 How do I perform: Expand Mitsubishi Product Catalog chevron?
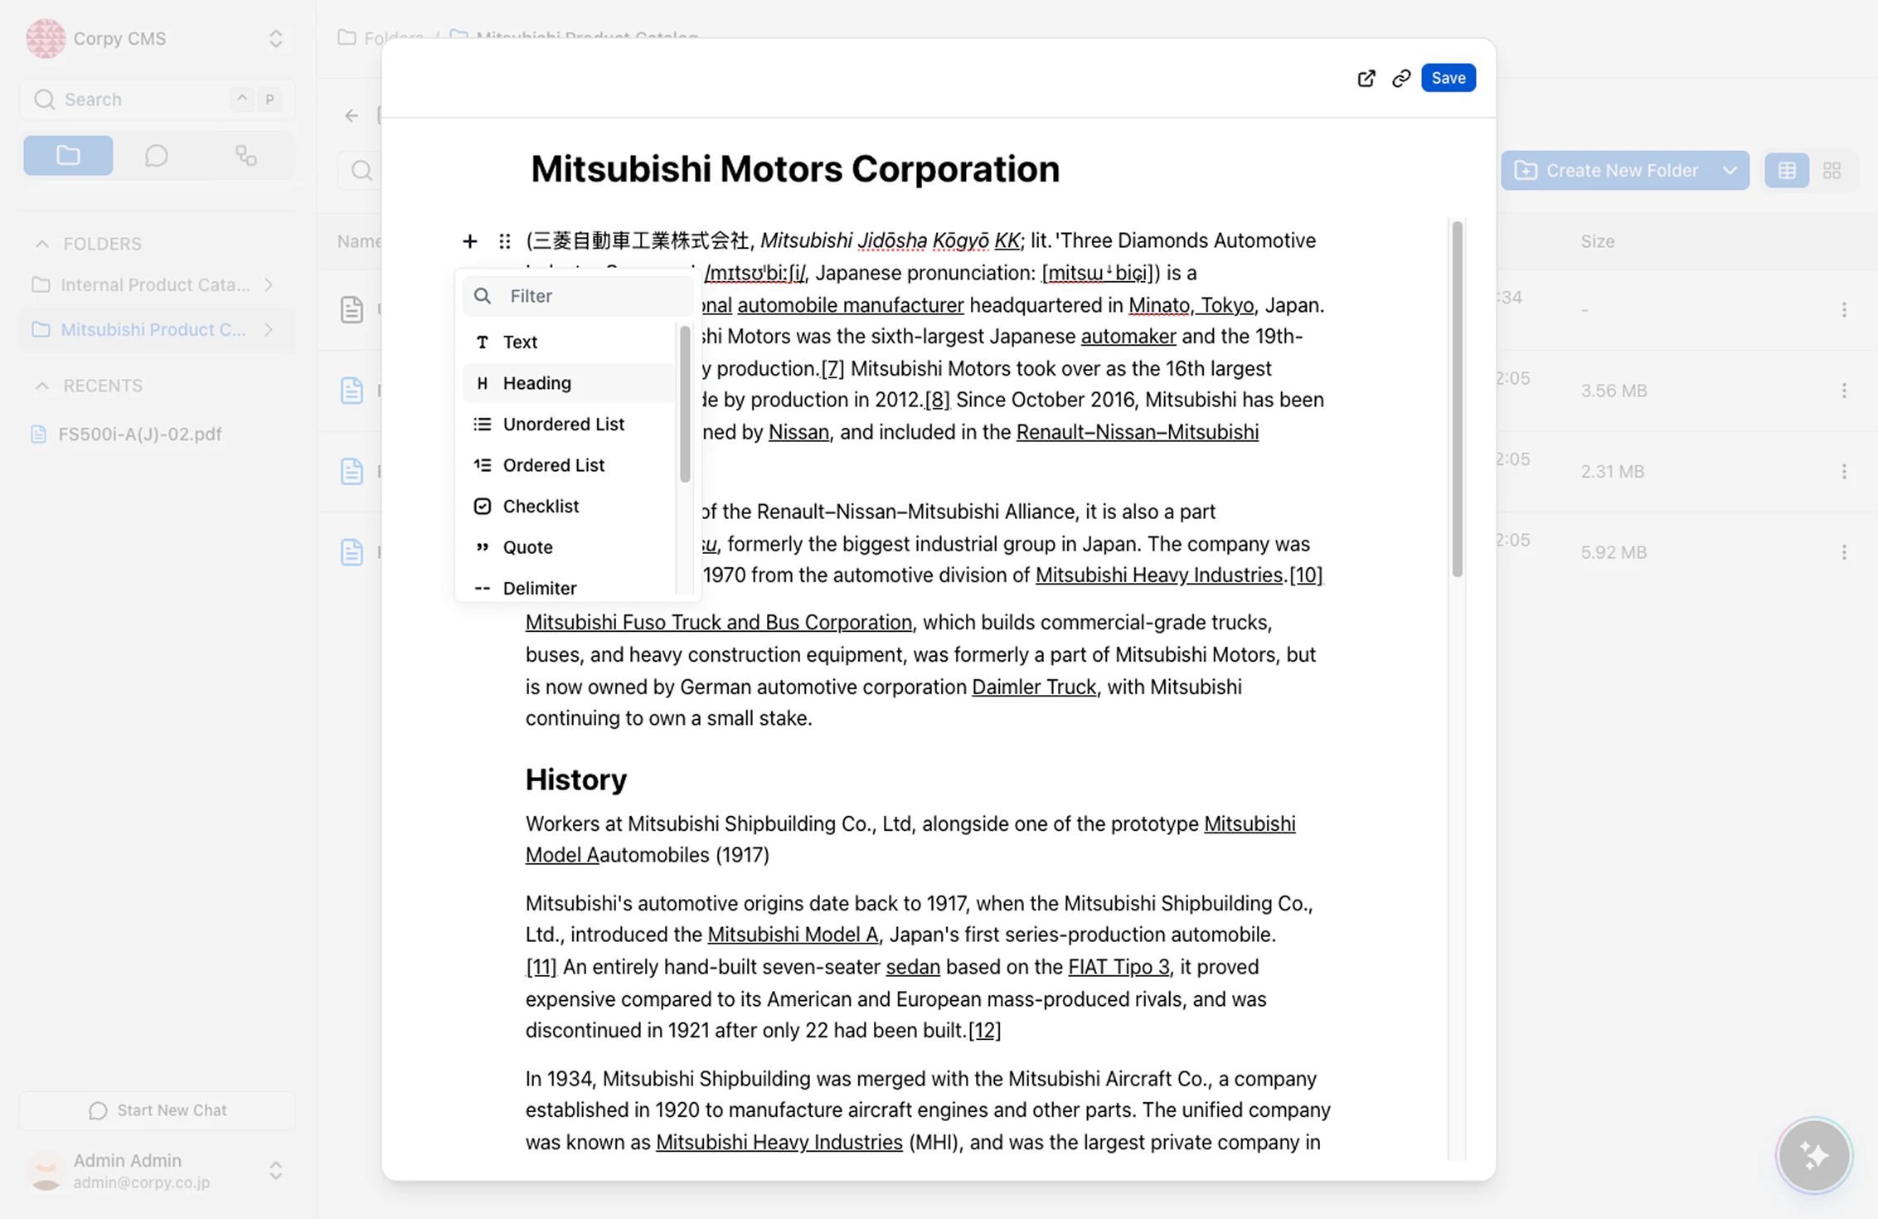(269, 329)
